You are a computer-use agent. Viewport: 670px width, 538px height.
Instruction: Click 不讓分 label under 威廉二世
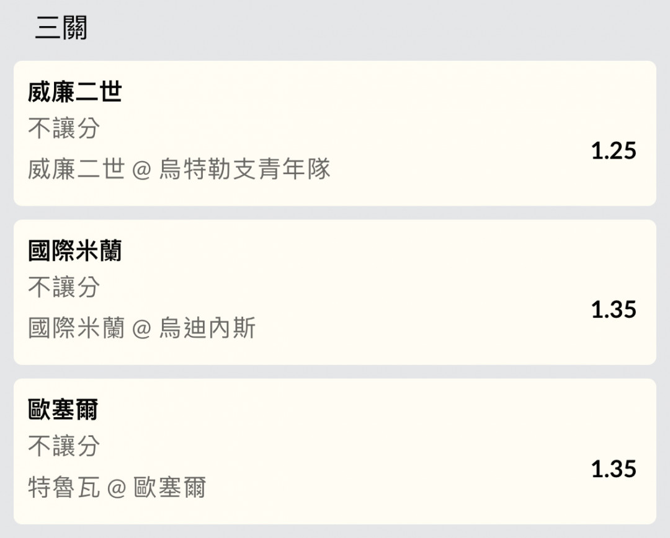[x=64, y=128]
